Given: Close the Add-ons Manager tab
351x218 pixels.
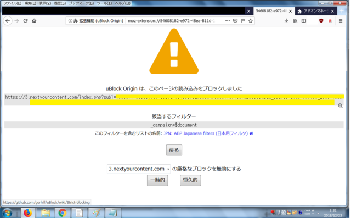Looking at the screenshot, I should point(332,11).
